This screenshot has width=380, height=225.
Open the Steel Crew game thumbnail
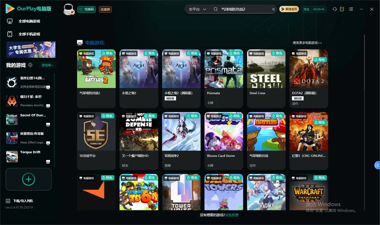[266, 69]
